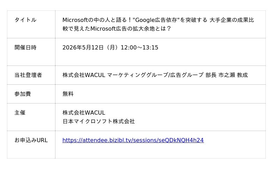This screenshot has width=279, height=169.
Task: Click the 主催 row label
Action: point(20,113)
